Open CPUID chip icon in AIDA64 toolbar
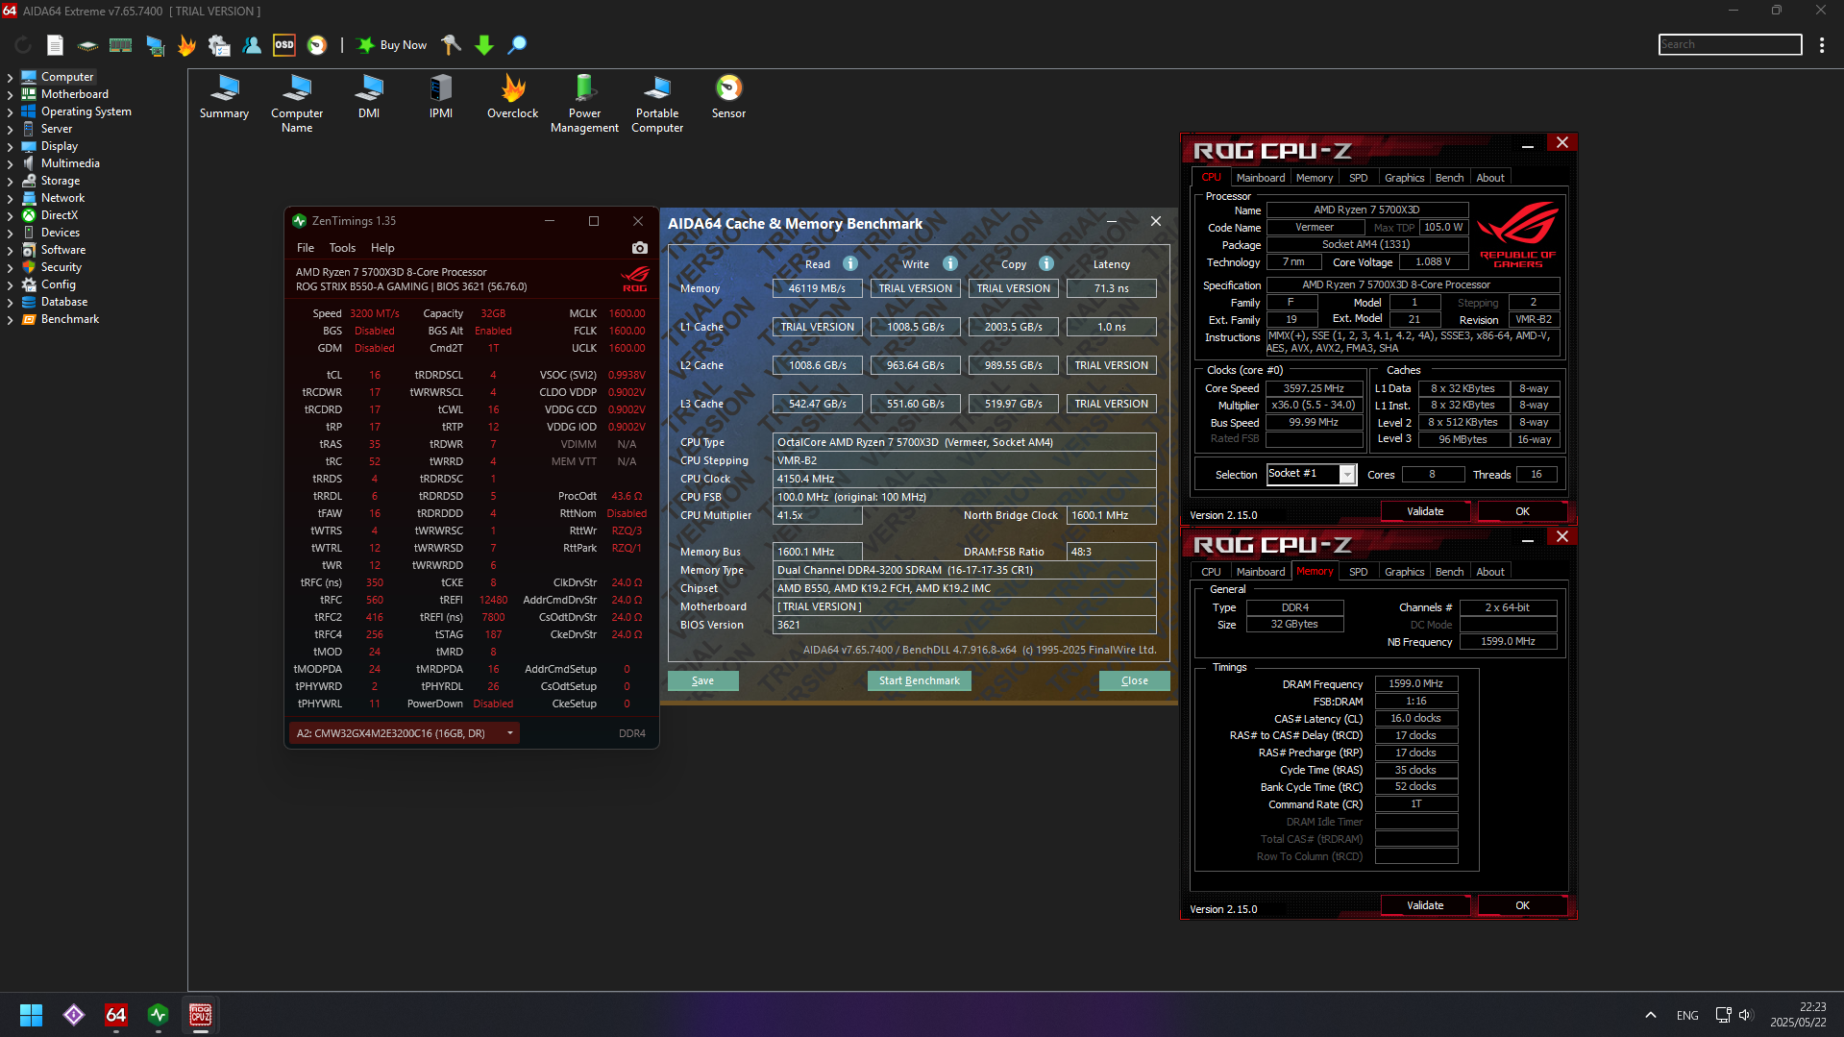1844x1037 pixels. (x=87, y=45)
